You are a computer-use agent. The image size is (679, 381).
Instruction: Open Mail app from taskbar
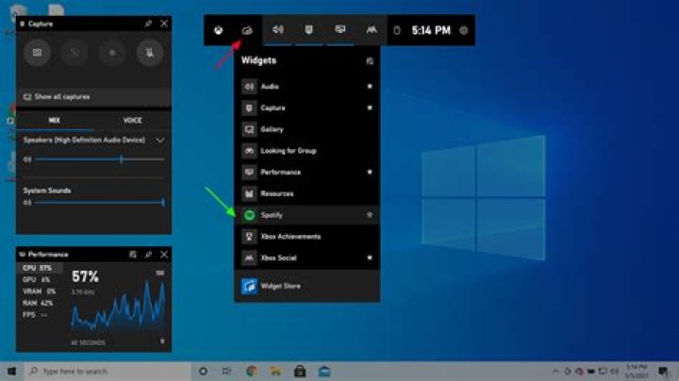pyautogui.click(x=324, y=371)
